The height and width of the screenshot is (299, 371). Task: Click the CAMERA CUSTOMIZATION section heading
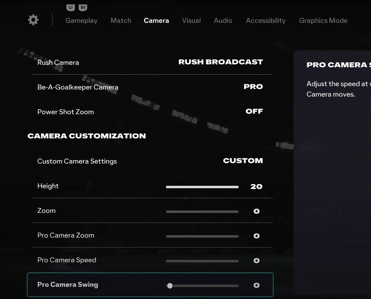[x=87, y=136]
